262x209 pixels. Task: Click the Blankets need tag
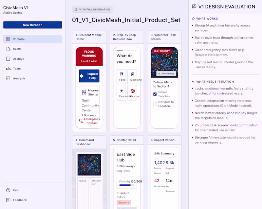point(124,203)
